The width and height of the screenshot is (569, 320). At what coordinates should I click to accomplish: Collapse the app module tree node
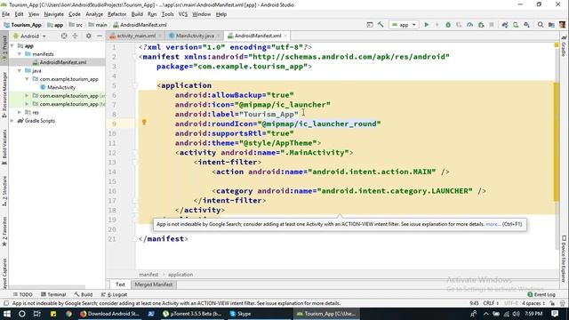pos(12,45)
